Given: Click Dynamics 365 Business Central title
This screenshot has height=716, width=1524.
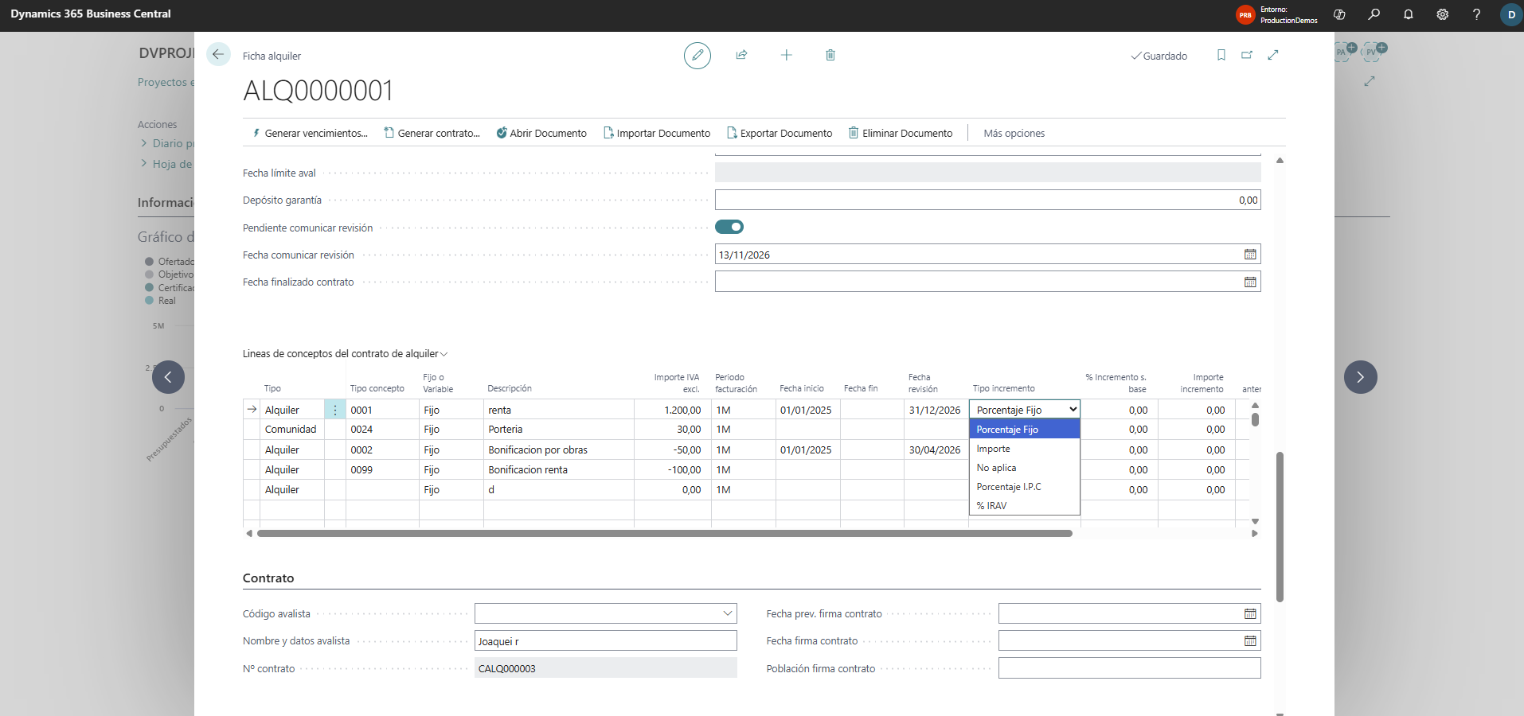Looking at the screenshot, I should coord(91,14).
